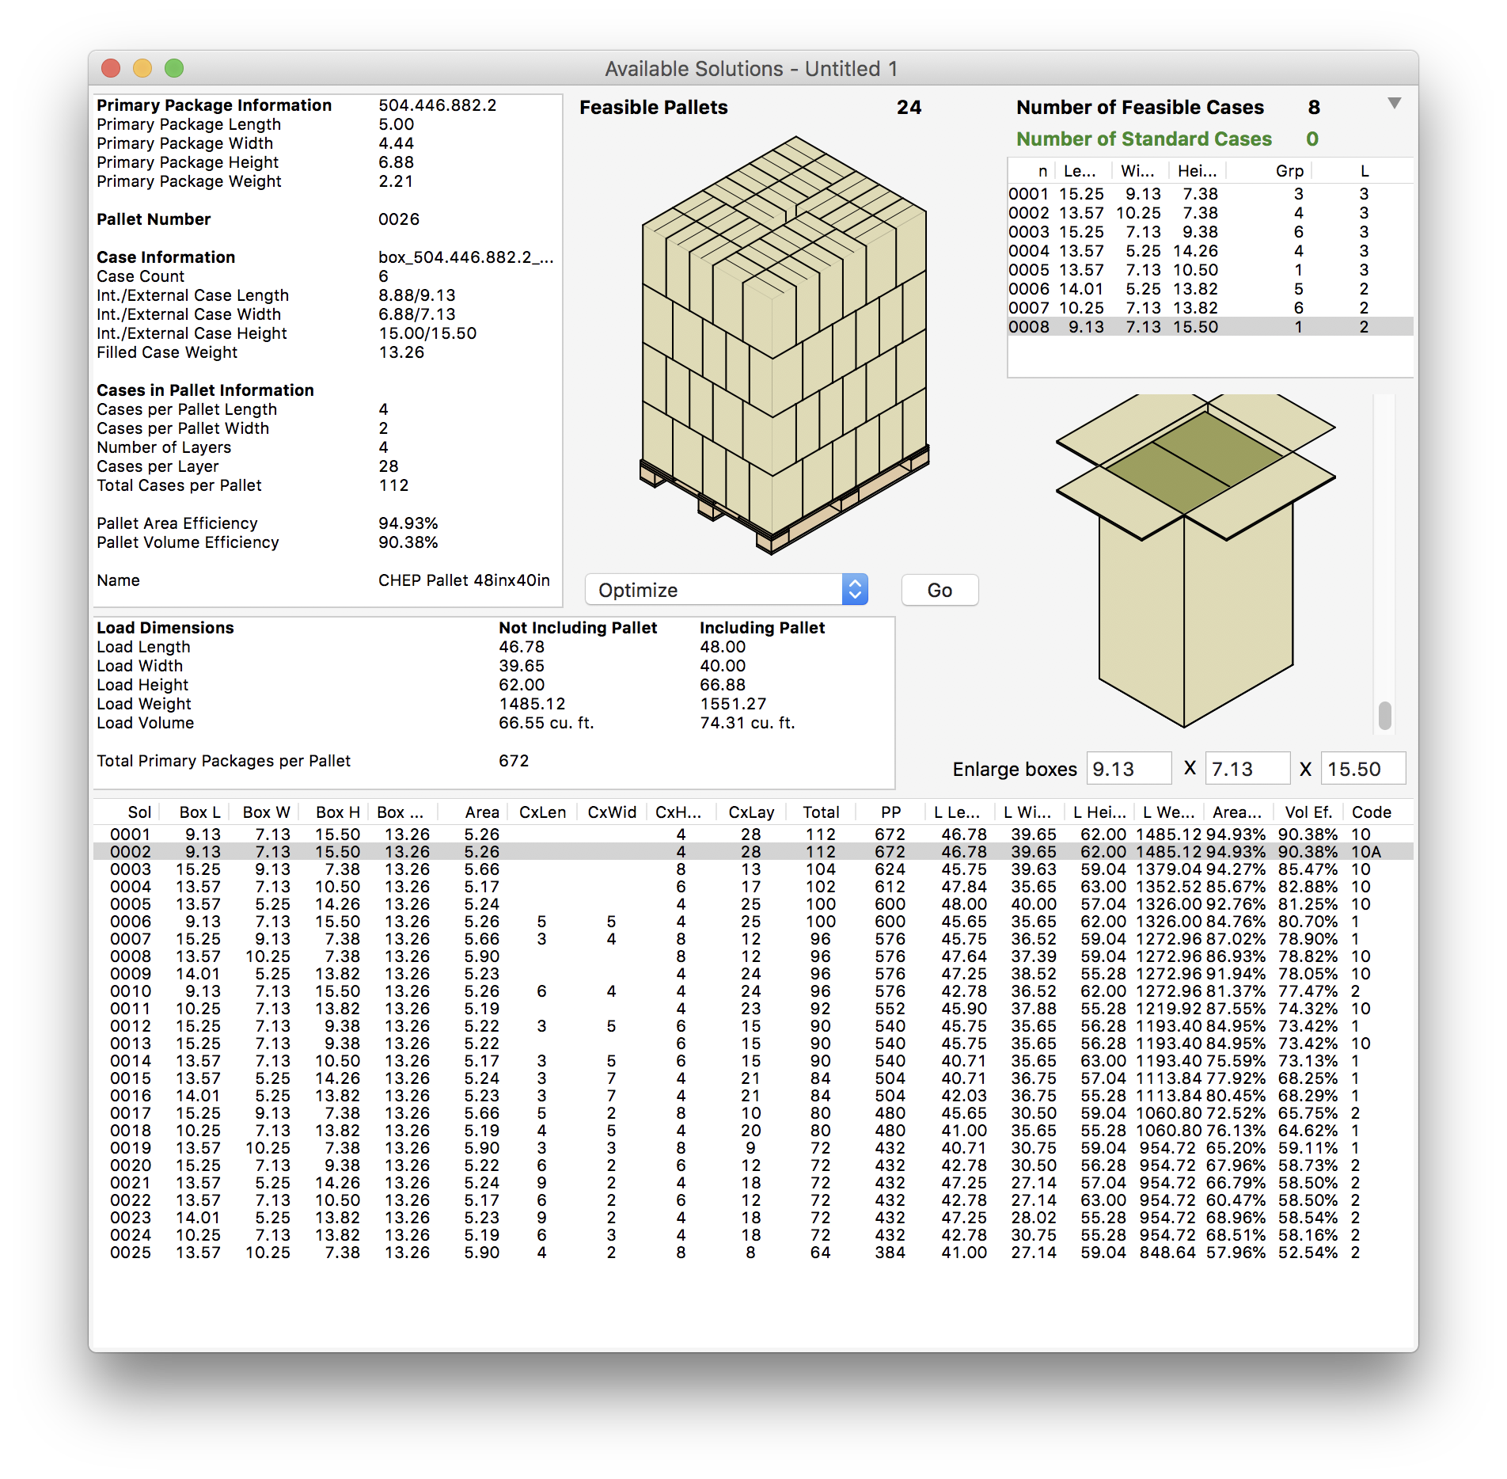Edit the Enlarge boxes height field 15.50
This screenshot has height=1479, width=1507.
point(1362,769)
